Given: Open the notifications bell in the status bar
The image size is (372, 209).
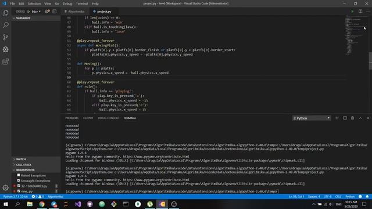Looking at the screenshot, I should pyautogui.click(x=367, y=196).
